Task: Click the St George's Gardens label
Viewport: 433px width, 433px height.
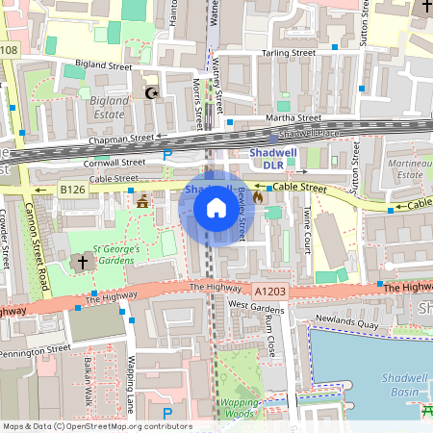Action: tap(116, 255)
